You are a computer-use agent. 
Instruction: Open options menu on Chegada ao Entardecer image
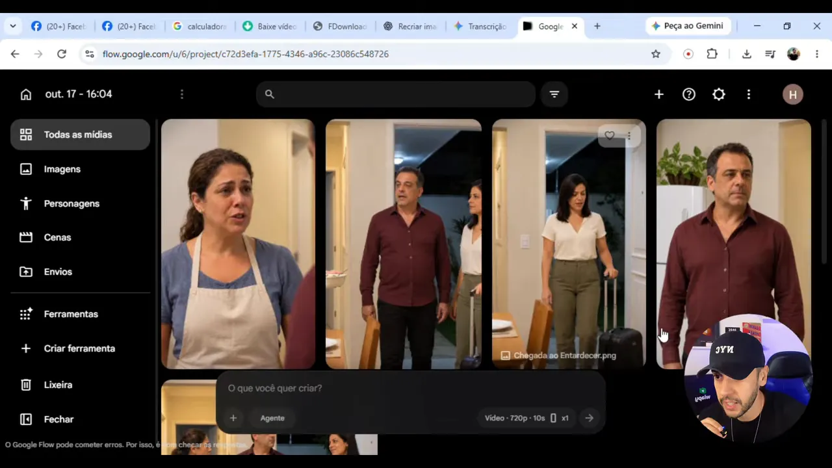(x=629, y=135)
